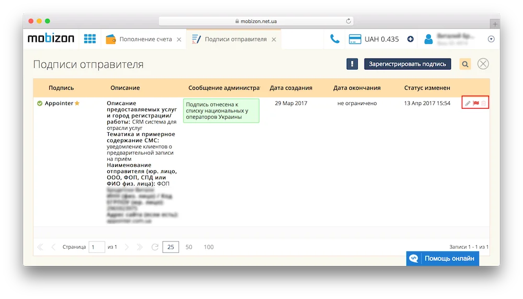Open the search magnifier button

(x=465, y=64)
